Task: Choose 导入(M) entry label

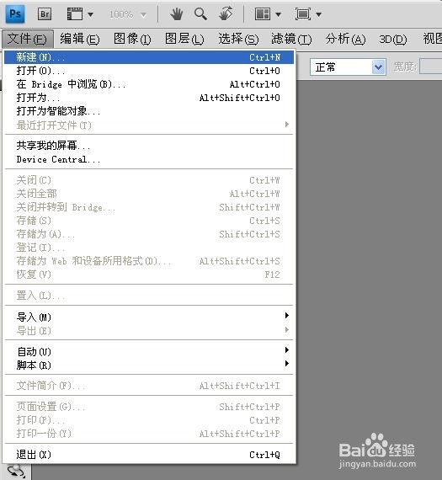Action: 34,317
